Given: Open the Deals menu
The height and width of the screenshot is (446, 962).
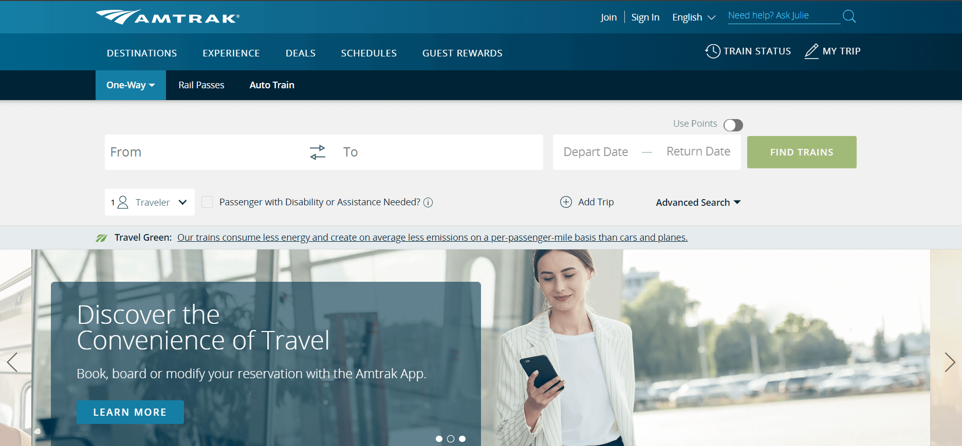Looking at the screenshot, I should pyautogui.click(x=301, y=53).
